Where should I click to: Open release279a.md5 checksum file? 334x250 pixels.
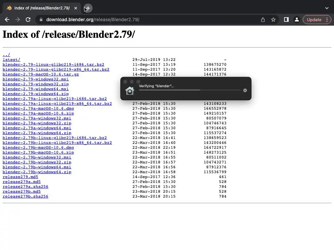22,182
